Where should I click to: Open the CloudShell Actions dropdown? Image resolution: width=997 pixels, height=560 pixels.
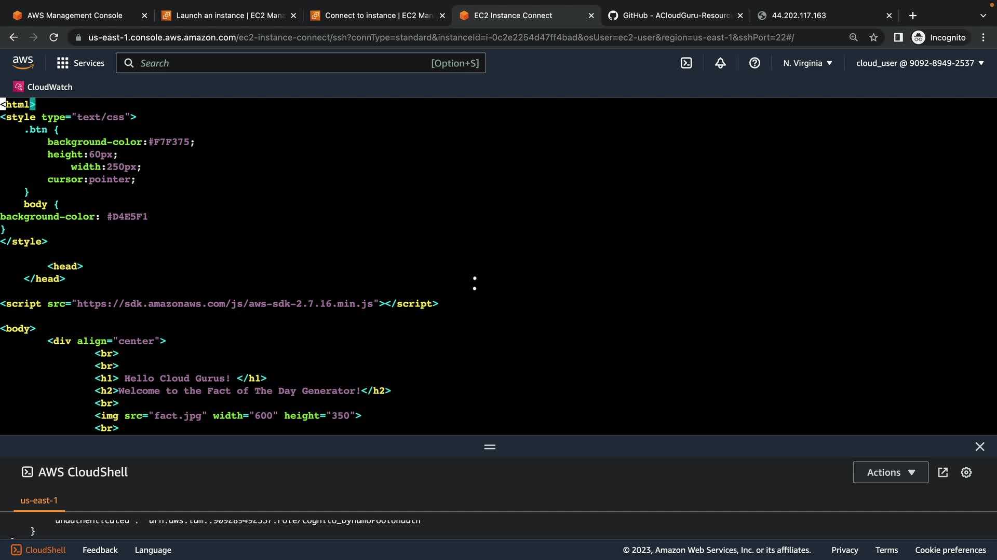point(890,472)
